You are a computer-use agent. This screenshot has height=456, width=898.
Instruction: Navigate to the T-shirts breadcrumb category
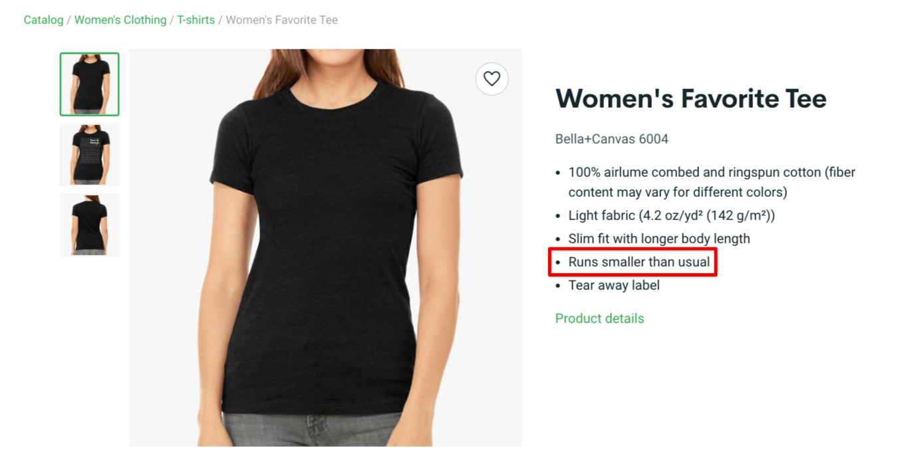click(x=196, y=20)
